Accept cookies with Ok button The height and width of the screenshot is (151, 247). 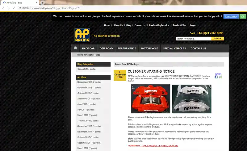243,16
